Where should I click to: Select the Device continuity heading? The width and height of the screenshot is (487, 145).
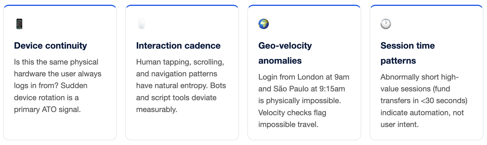pyautogui.click(x=51, y=46)
